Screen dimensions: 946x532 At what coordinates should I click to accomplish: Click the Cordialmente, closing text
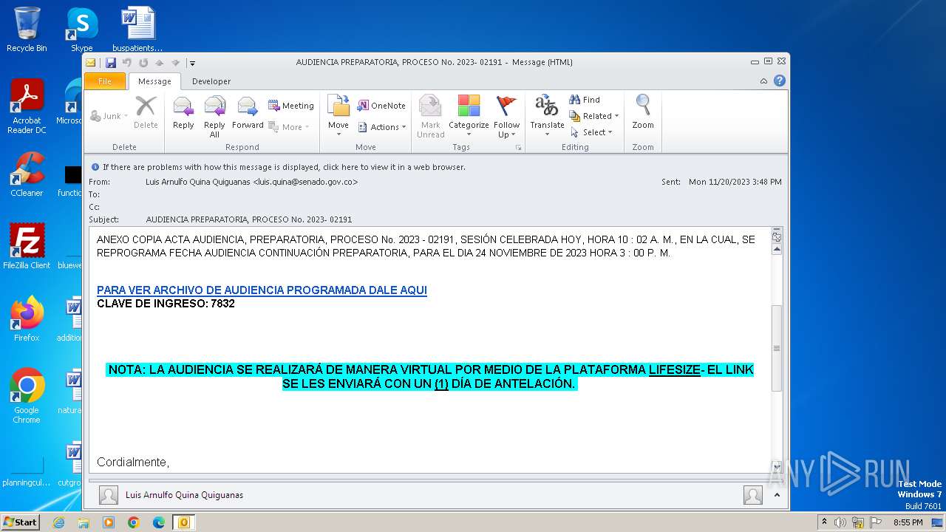pos(133,463)
